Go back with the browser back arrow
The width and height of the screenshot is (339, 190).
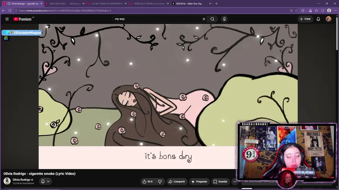(3, 11)
